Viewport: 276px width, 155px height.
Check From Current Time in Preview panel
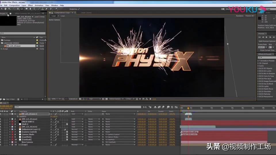(259, 50)
